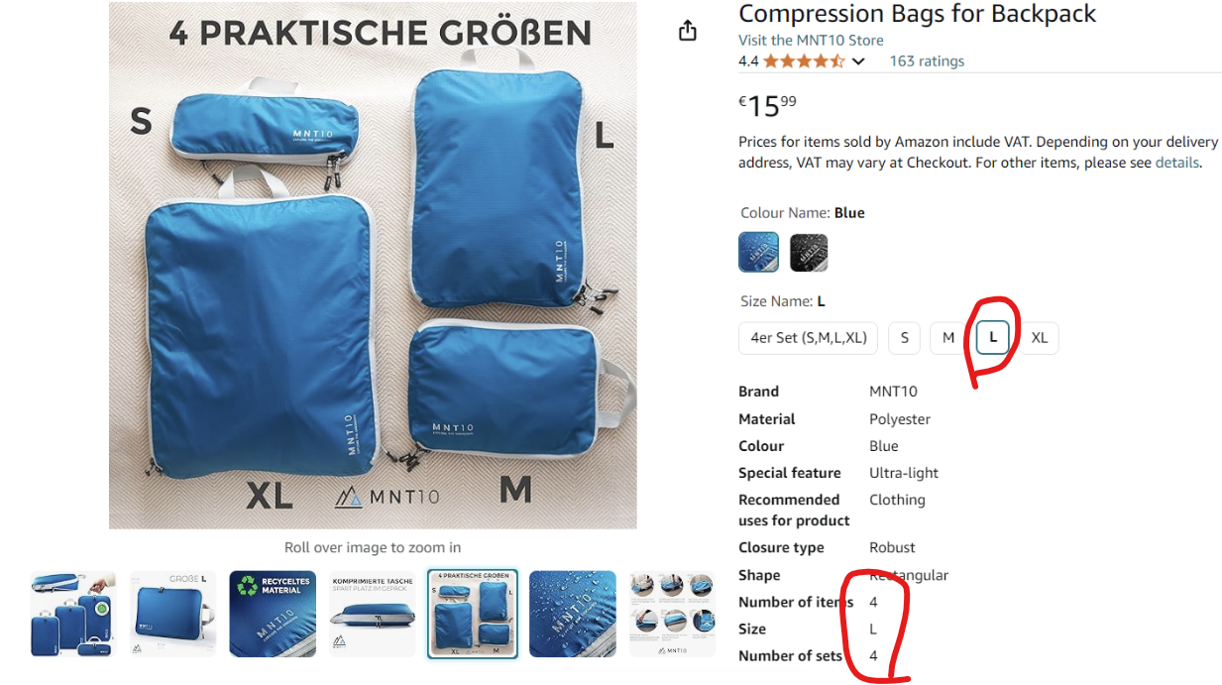Select size M option
Screen dimensions: 1222x685
click(948, 338)
